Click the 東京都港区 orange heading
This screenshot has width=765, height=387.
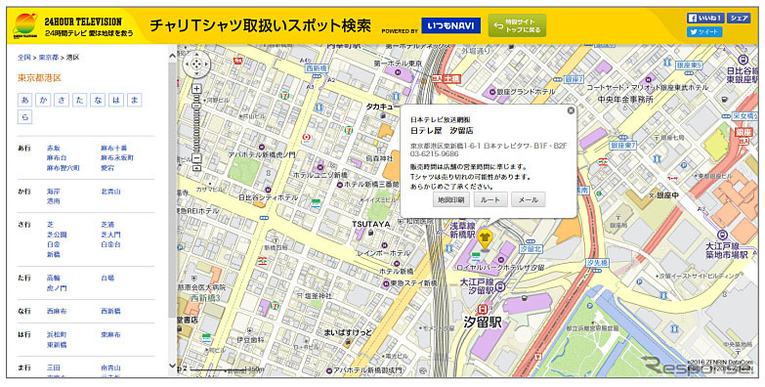point(39,78)
